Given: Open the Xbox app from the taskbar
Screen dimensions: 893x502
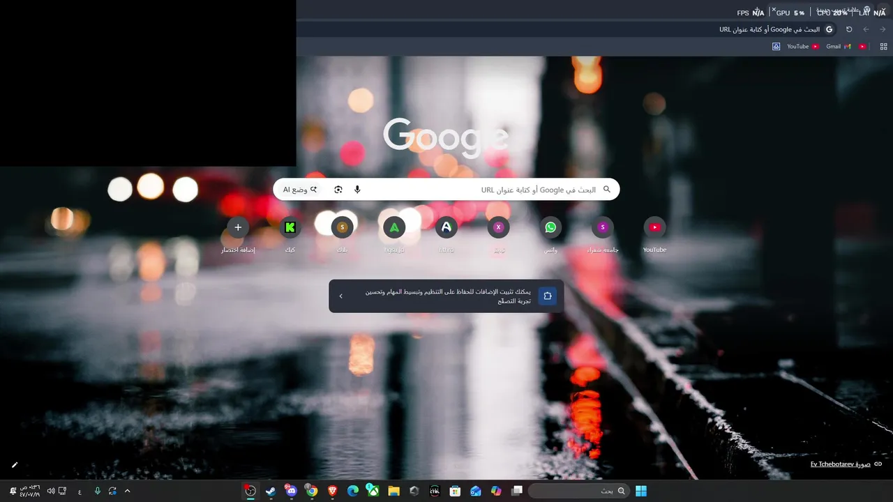Looking at the screenshot, I should point(373,491).
